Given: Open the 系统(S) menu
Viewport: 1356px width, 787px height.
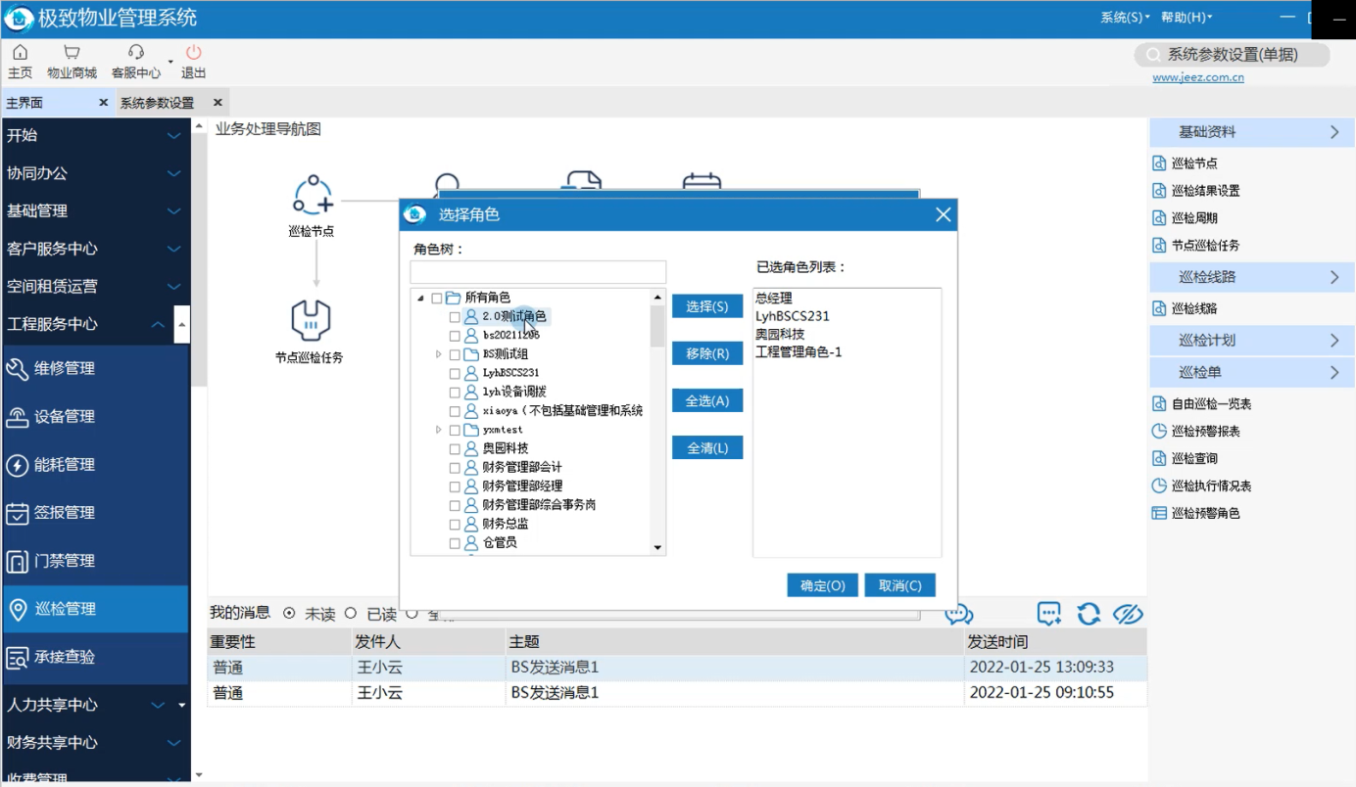Looking at the screenshot, I should (x=1125, y=18).
